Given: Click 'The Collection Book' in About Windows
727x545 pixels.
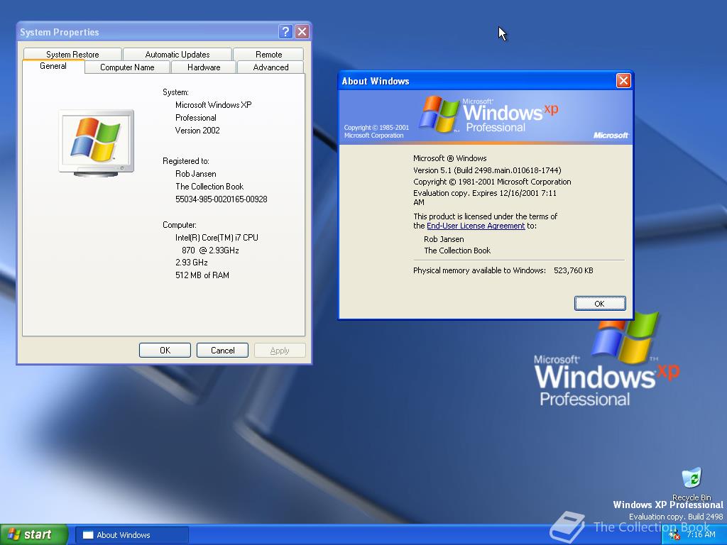Looking at the screenshot, I should 457,251.
